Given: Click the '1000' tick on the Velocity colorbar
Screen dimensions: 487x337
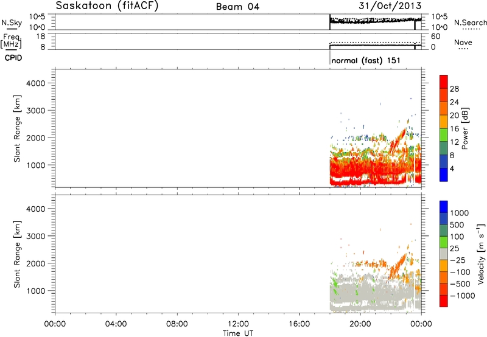Looking at the screenshot, I should [x=460, y=213].
